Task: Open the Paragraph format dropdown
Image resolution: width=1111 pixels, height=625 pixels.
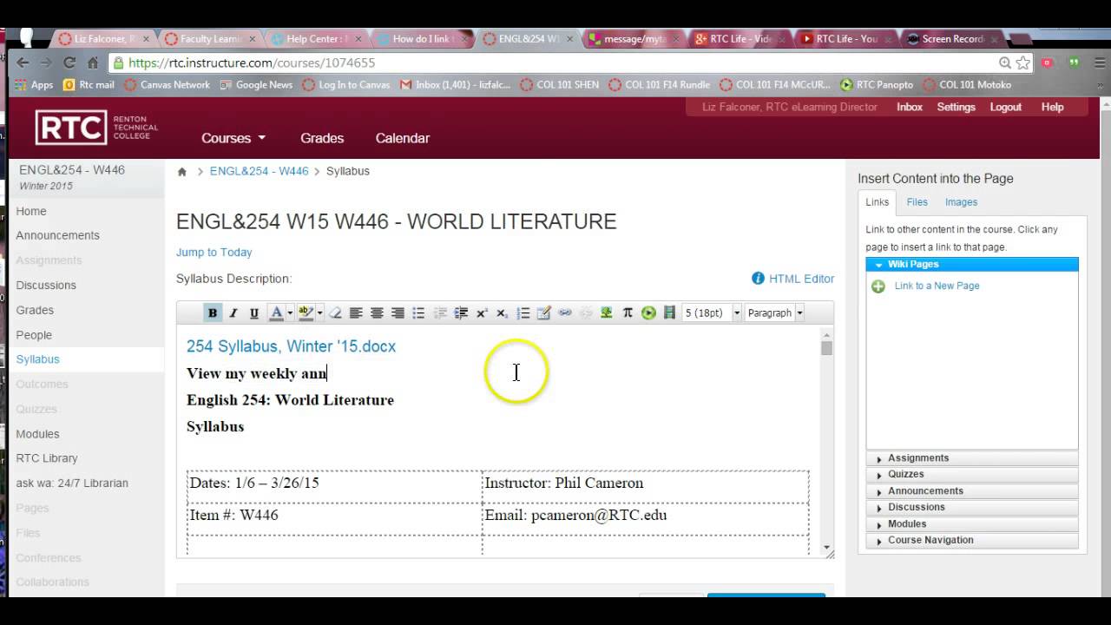Action: 775,313
